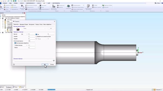Click the reset icon at dialog bottom left
Viewport: 163px width, 91px height.
[14, 64]
